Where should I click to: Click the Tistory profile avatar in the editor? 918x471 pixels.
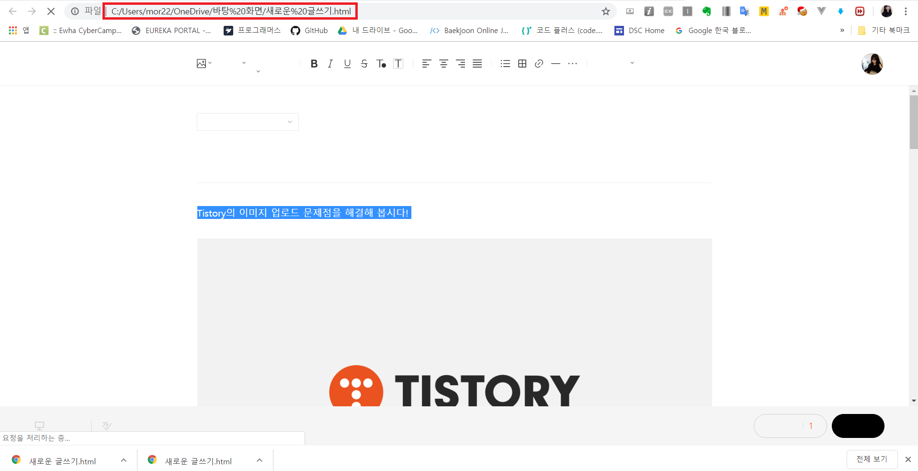point(872,64)
